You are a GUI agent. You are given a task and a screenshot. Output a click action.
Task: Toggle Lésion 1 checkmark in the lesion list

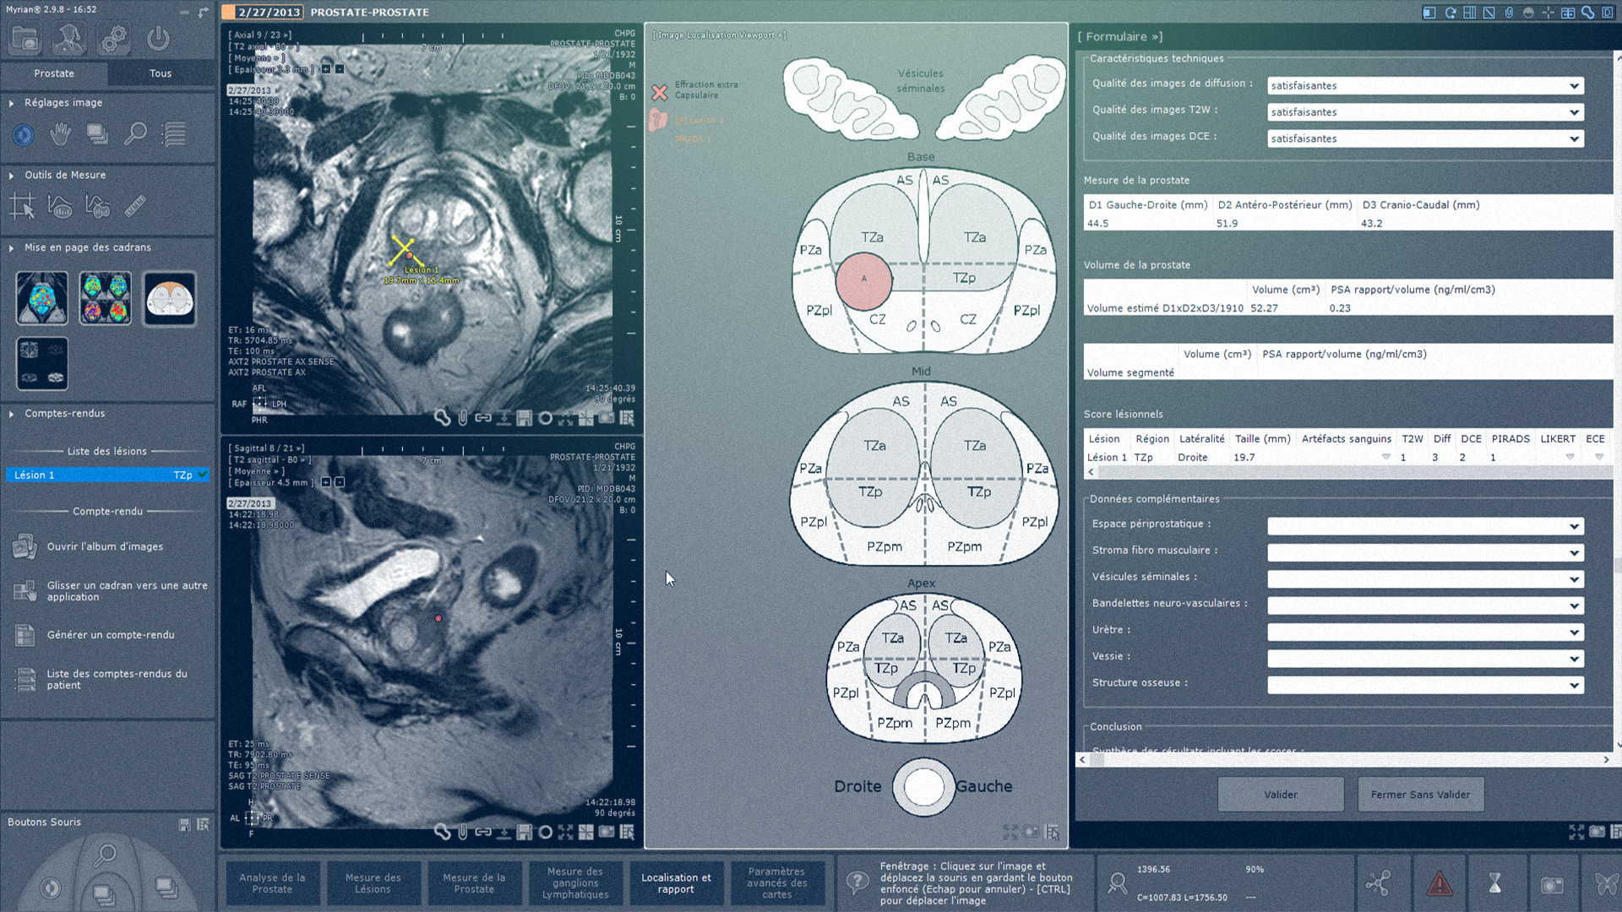202,475
